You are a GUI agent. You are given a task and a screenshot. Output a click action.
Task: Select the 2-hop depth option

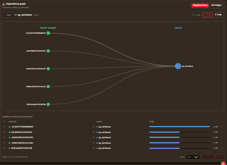(x=218, y=15)
